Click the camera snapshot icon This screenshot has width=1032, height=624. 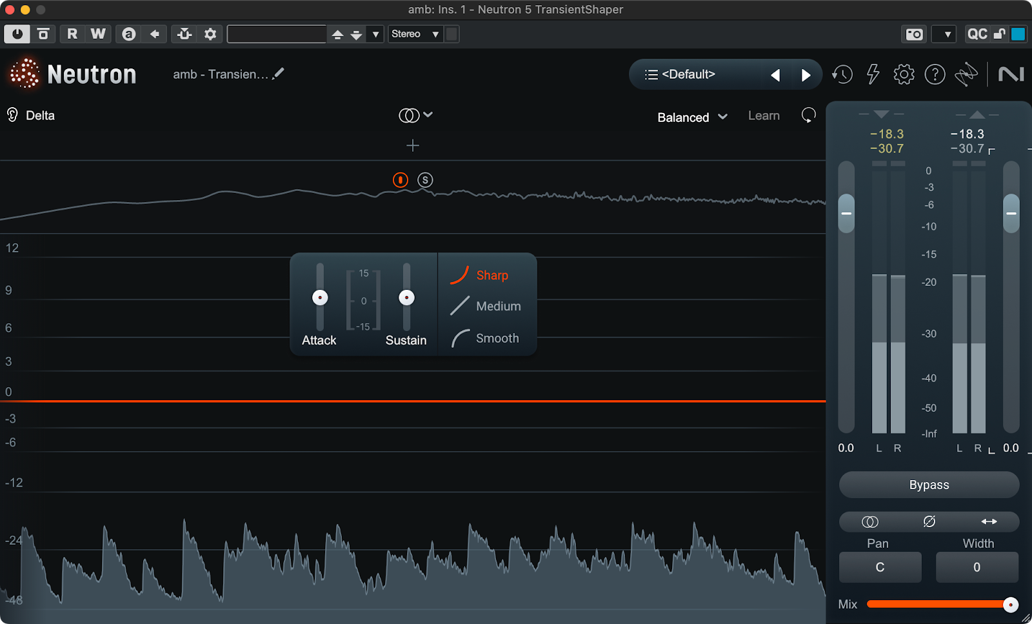(x=914, y=34)
